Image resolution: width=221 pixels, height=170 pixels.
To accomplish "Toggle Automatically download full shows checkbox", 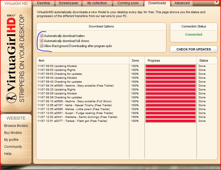I will tap(42, 41).
